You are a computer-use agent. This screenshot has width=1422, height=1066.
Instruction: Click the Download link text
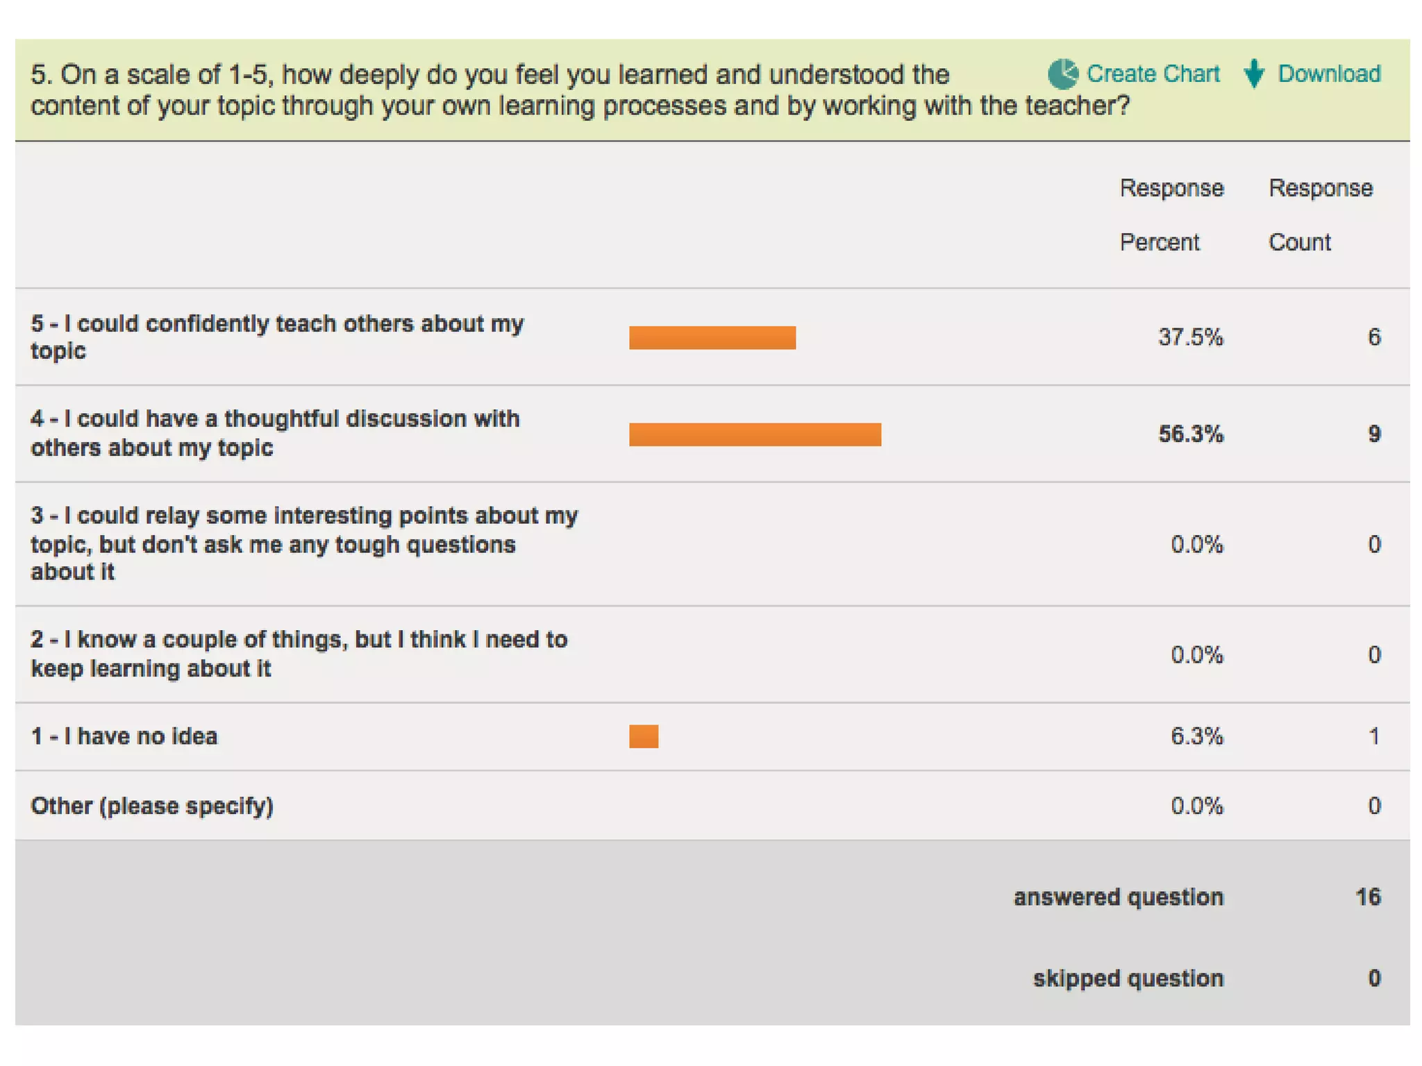[1328, 74]
